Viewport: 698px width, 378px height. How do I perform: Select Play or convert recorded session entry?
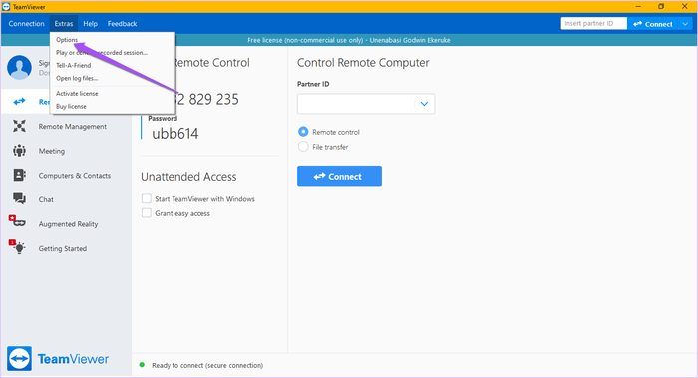(102, 53)
